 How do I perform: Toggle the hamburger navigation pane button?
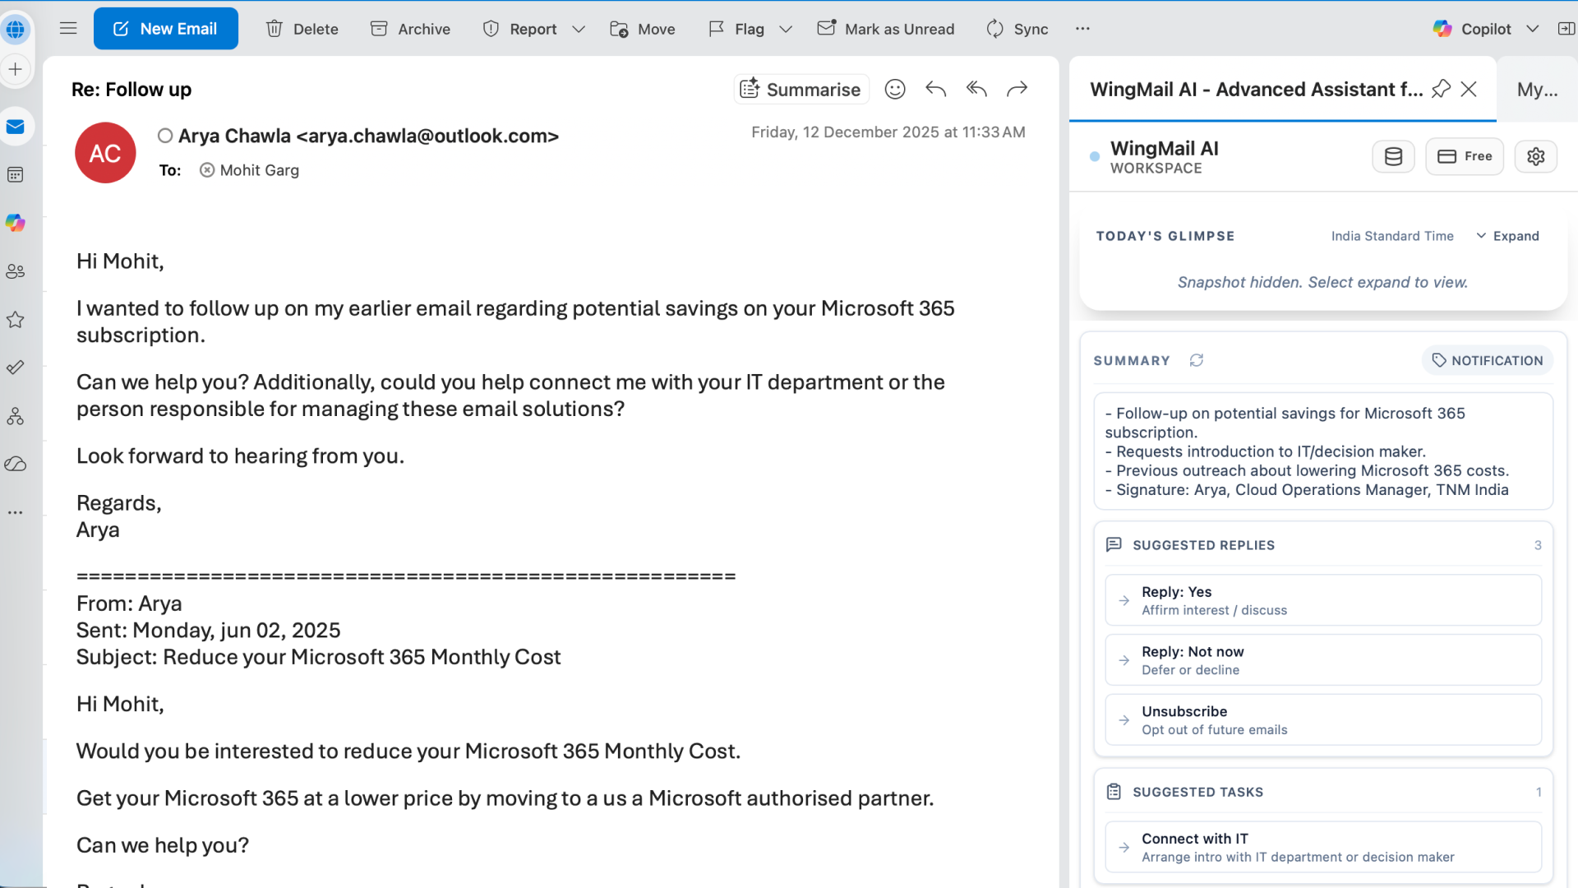point(68,29)
